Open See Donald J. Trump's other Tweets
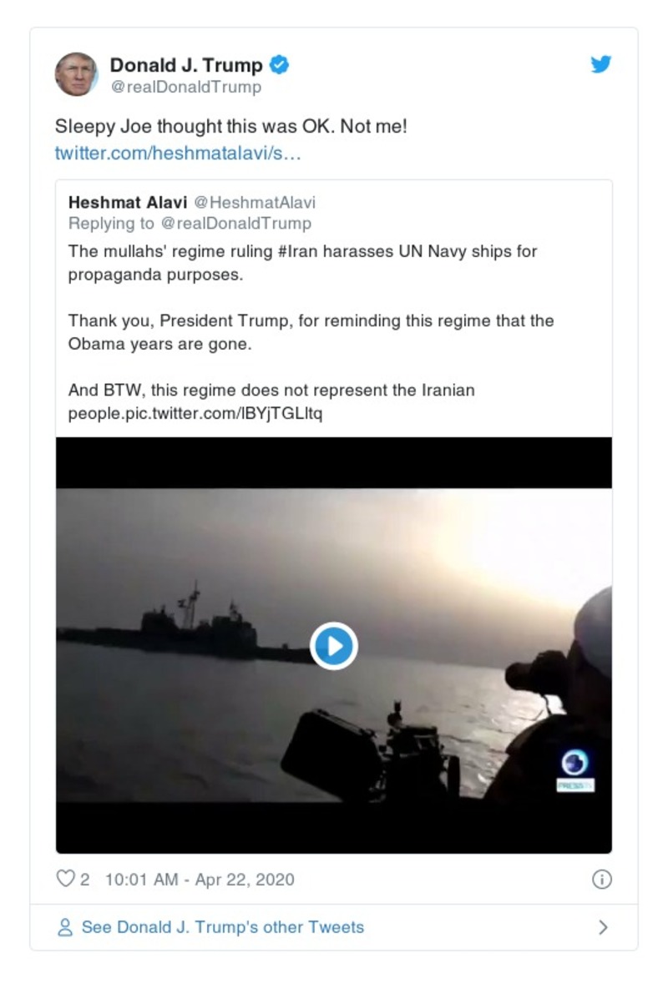Image resolution: width=668 pixels, height=984 pixels. (223, 927)
